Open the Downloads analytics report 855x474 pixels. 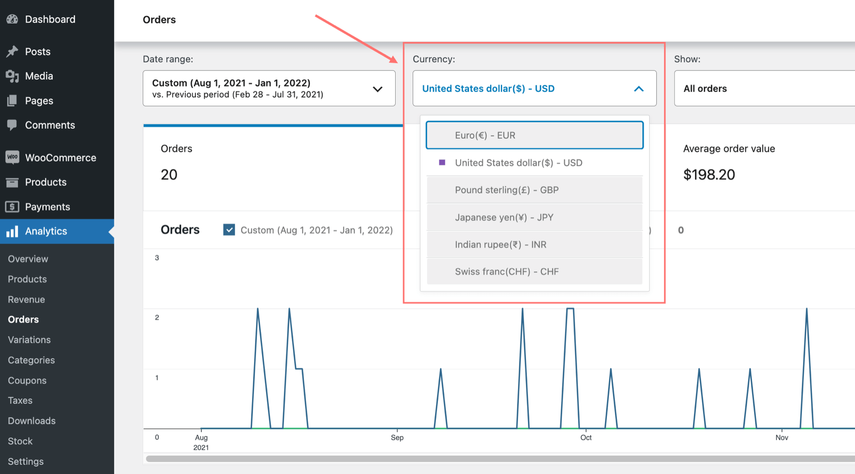tap(31, 420)
